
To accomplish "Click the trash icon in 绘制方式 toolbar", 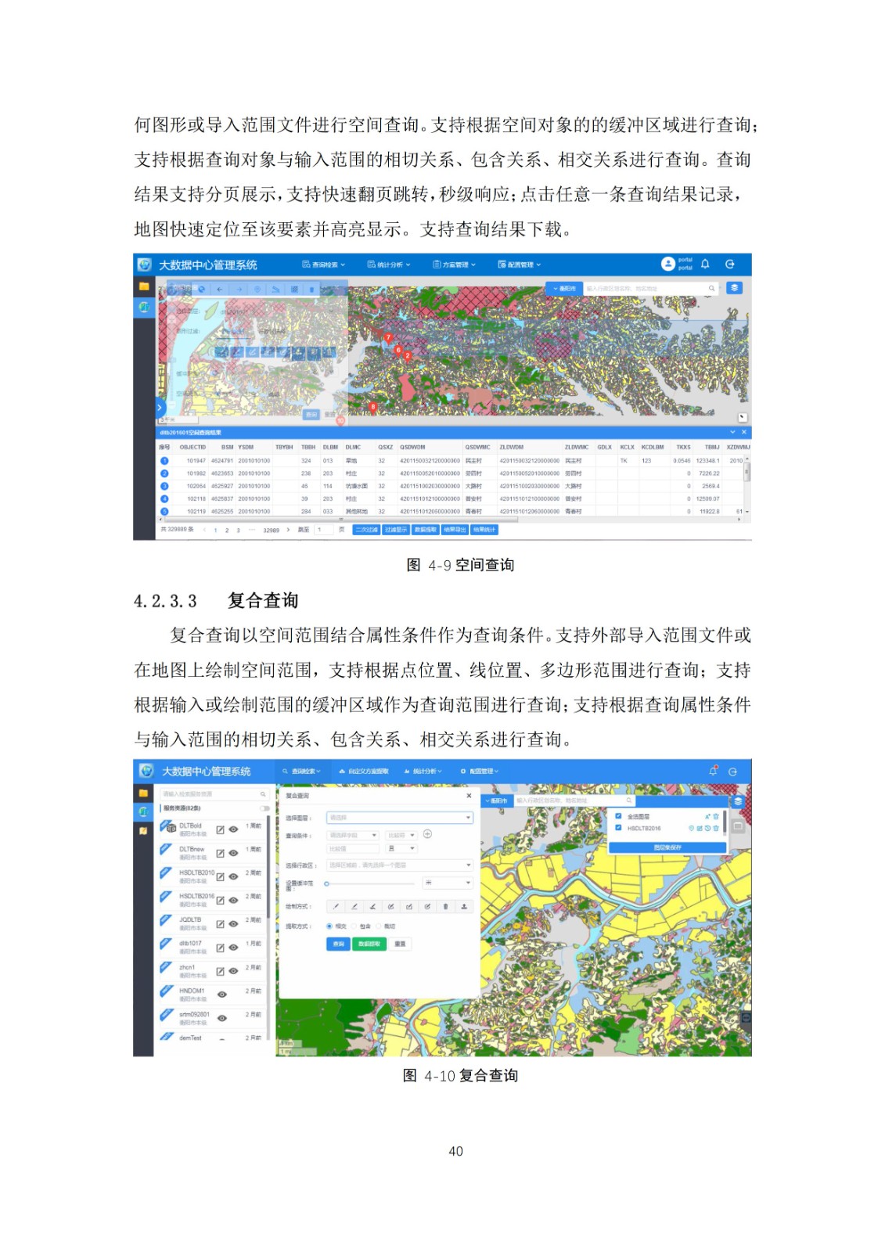I will (x=445, y=907).
